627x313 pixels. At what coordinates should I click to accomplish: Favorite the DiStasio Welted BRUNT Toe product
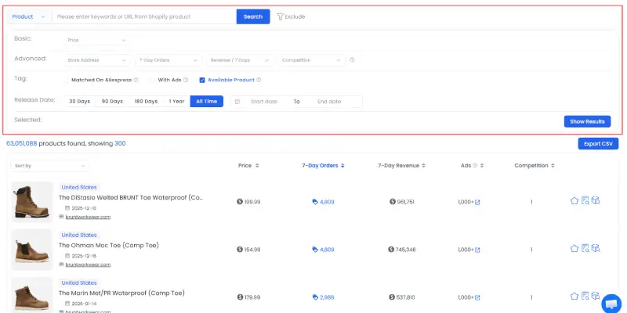(574, 201)
